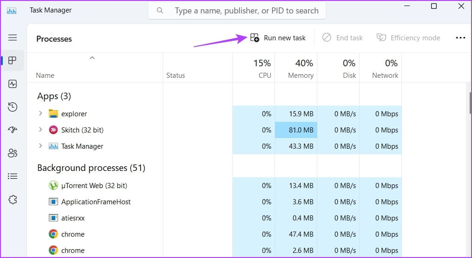Viewport: 472px width, 258px height.
Task: Click the search magnifier icon
Action: (160, 11)
